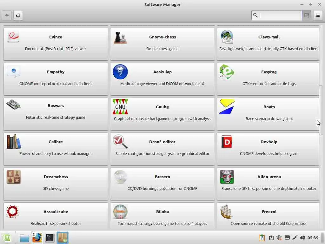Click the Alien-arena title
This screenshot has width=325, height=244.
[x=269, y=177]
